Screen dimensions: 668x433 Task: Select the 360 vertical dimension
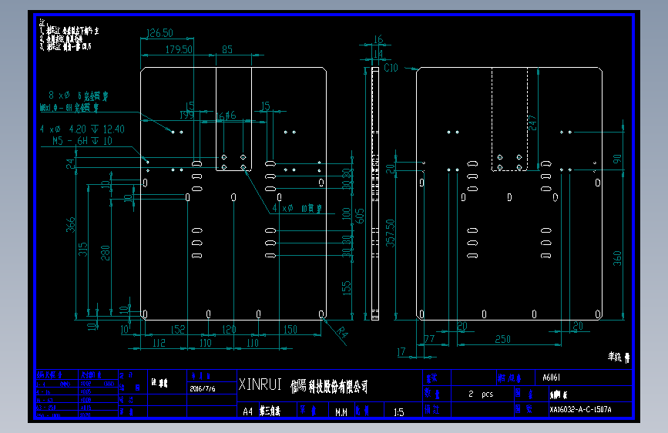click(617, 258)
